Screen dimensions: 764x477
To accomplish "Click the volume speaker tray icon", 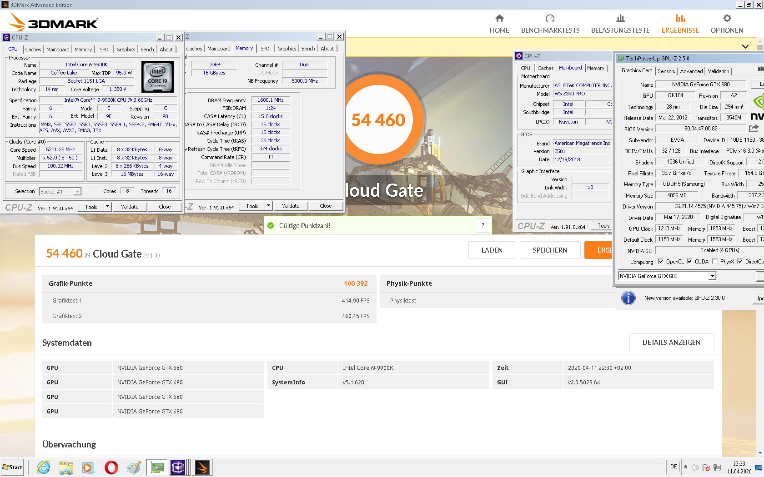I will pyautogui.click(x=695, y=467).
